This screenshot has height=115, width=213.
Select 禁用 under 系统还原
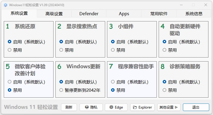pyautogui.click(x=10, y=50)
